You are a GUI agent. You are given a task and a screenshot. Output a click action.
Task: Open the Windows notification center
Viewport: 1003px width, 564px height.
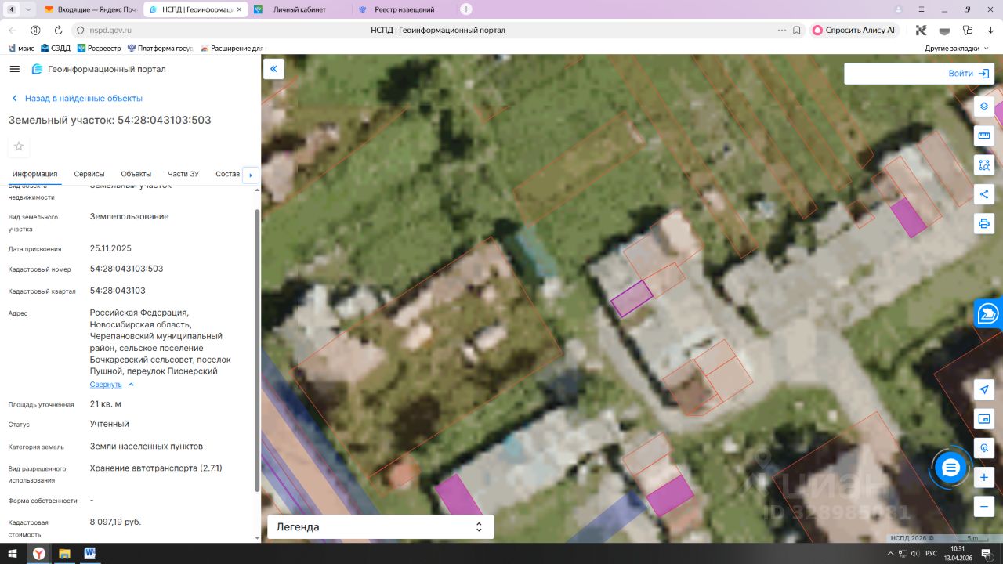(x=987, y=554)
